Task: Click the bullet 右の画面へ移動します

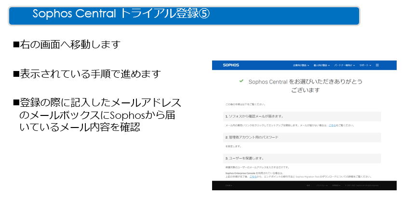Action: coord(67,44)
